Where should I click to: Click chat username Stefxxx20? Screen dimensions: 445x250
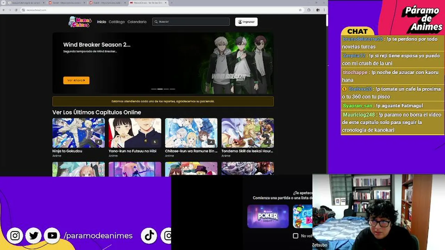coord(360,89)
